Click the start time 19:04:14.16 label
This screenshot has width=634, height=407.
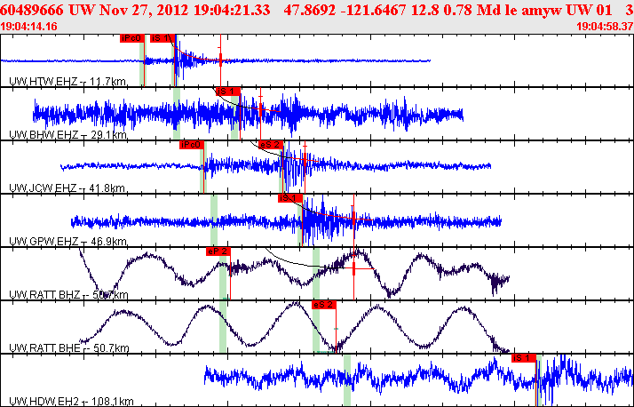click(x=28, y=27)
